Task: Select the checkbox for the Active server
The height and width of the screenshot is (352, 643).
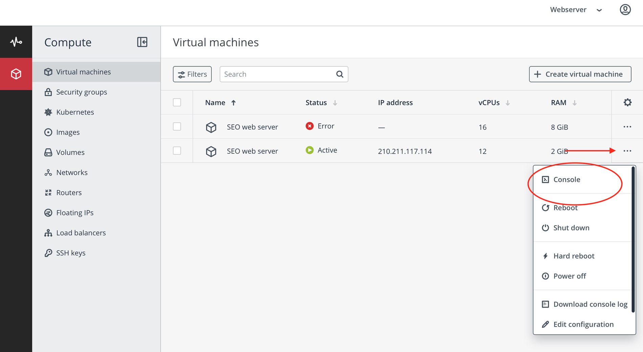Action: 177,151
